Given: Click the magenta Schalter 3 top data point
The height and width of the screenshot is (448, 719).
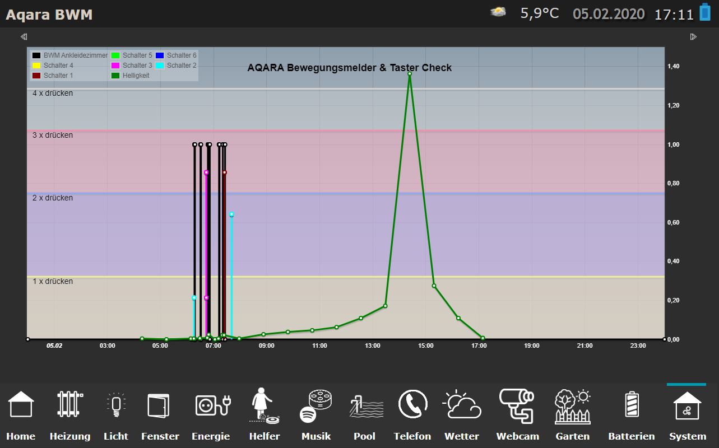Looking at the screenshot, I should click(206, 172).
